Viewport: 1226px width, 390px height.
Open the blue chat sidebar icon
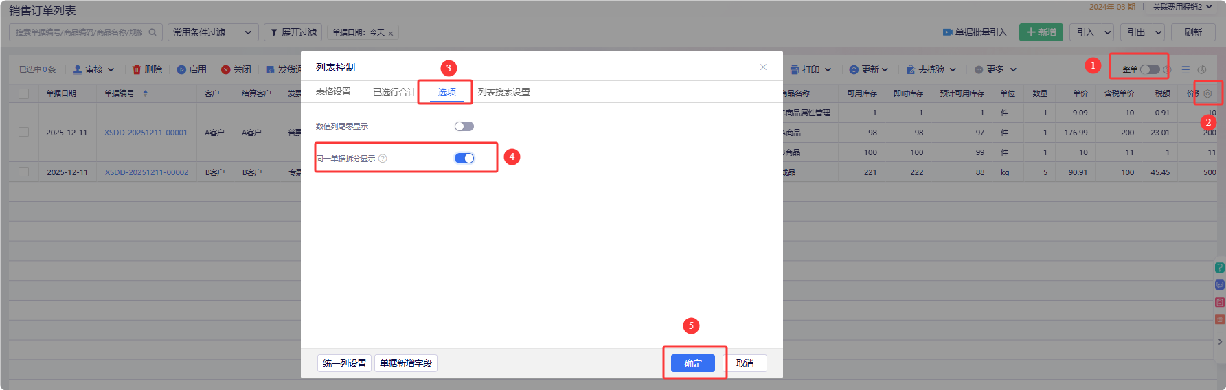1220,285
